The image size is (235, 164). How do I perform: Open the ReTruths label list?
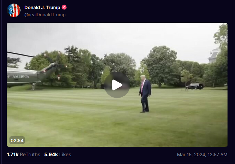click(30, 155)
